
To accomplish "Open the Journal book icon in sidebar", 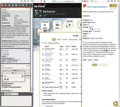I will tap(16, 5).
